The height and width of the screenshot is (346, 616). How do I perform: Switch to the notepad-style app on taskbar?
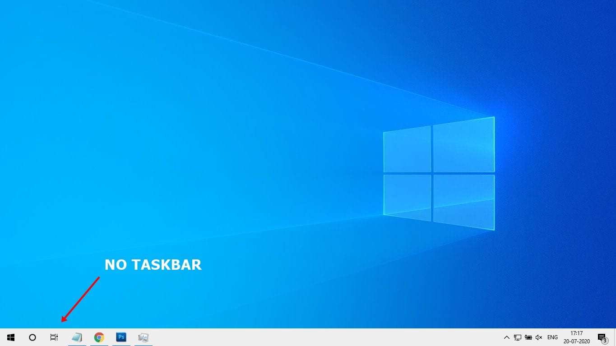77,337
